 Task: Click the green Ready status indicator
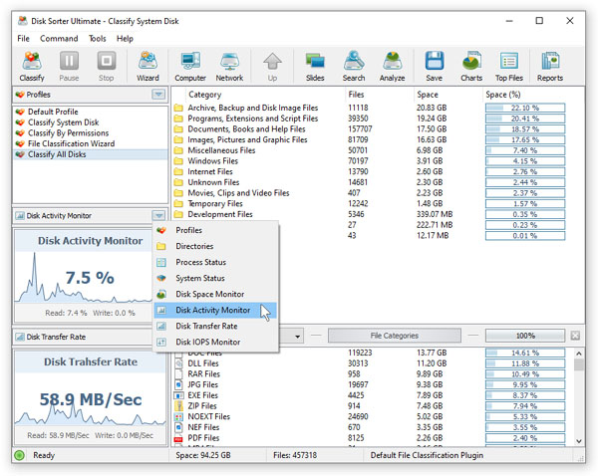coord(19,455)
